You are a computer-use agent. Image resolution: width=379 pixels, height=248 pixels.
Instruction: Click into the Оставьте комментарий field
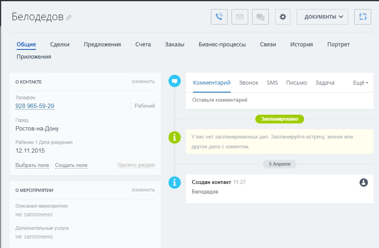[x=279, y=100]
